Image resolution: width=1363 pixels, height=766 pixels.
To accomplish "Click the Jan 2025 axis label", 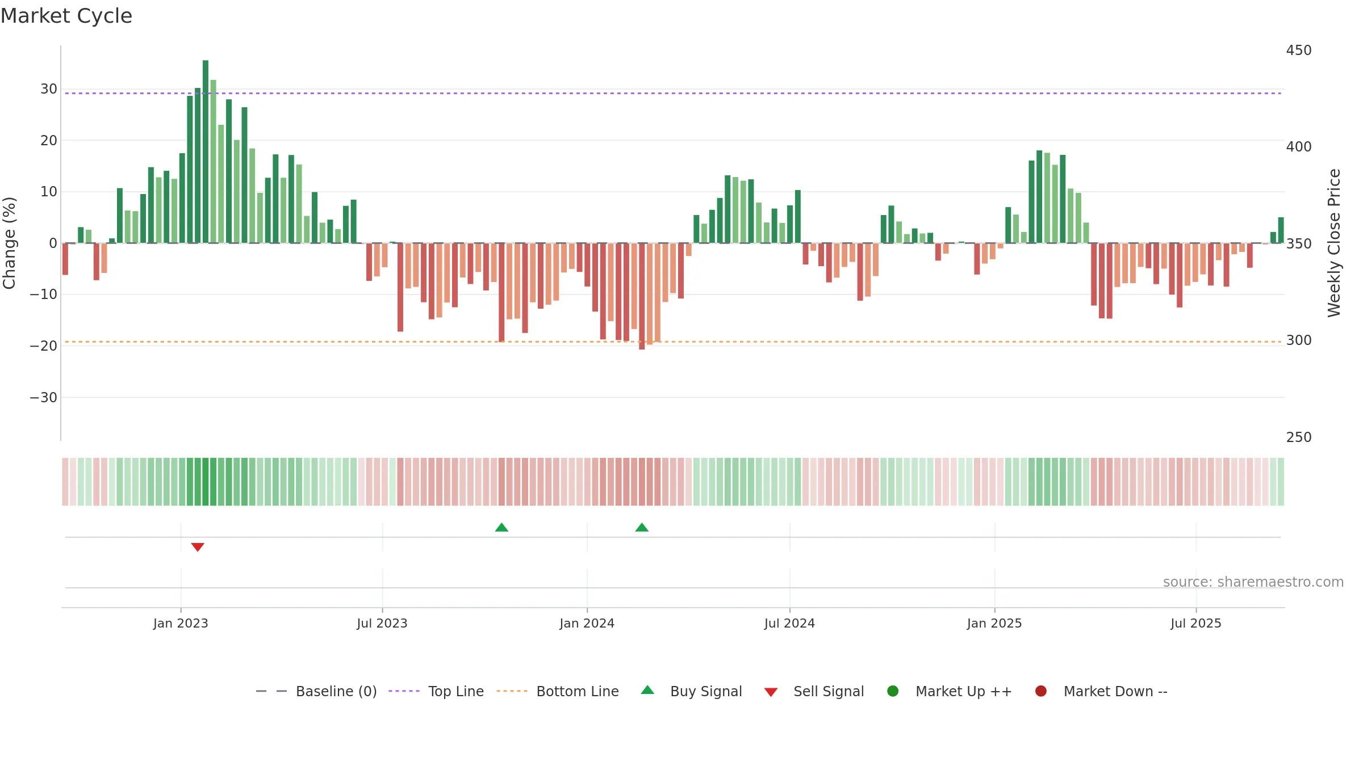I will click(994, 623).
